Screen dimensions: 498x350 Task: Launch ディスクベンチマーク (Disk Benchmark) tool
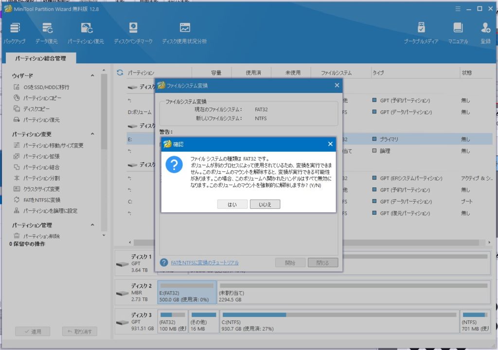click(133, 33)
